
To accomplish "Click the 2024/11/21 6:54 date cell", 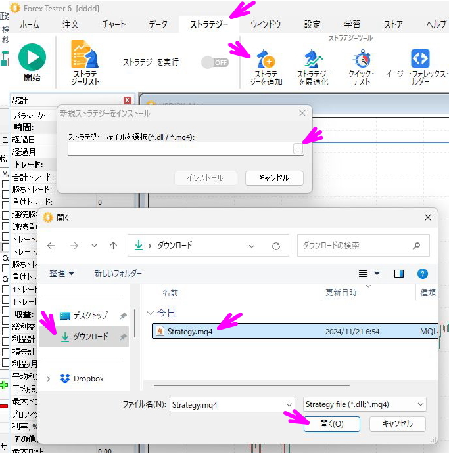I will click(x=352, y=332).
